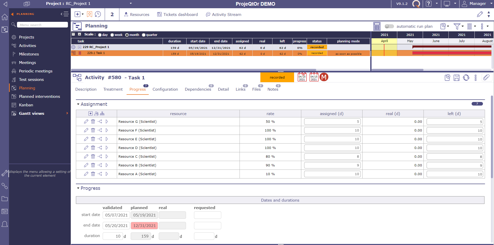
Task: Click the calculate planning calculator icon
Action: (x=377, y=26)
